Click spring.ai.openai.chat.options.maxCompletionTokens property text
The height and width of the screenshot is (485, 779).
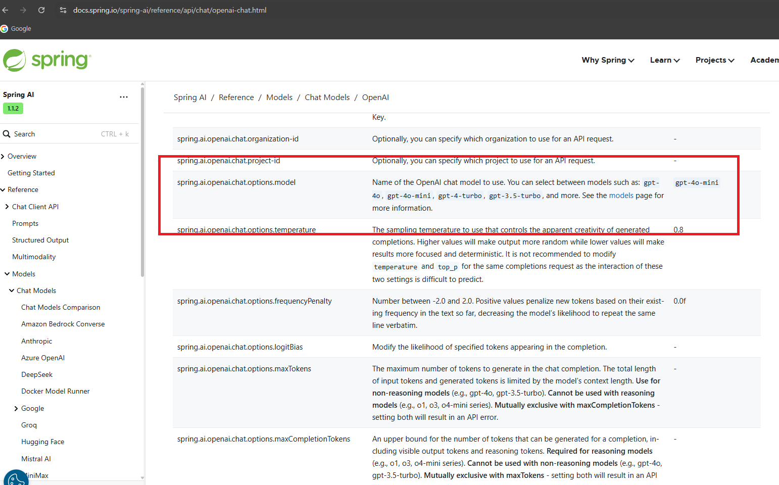click(264, 439)
